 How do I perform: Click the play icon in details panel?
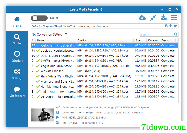click(x=57, y=117)
